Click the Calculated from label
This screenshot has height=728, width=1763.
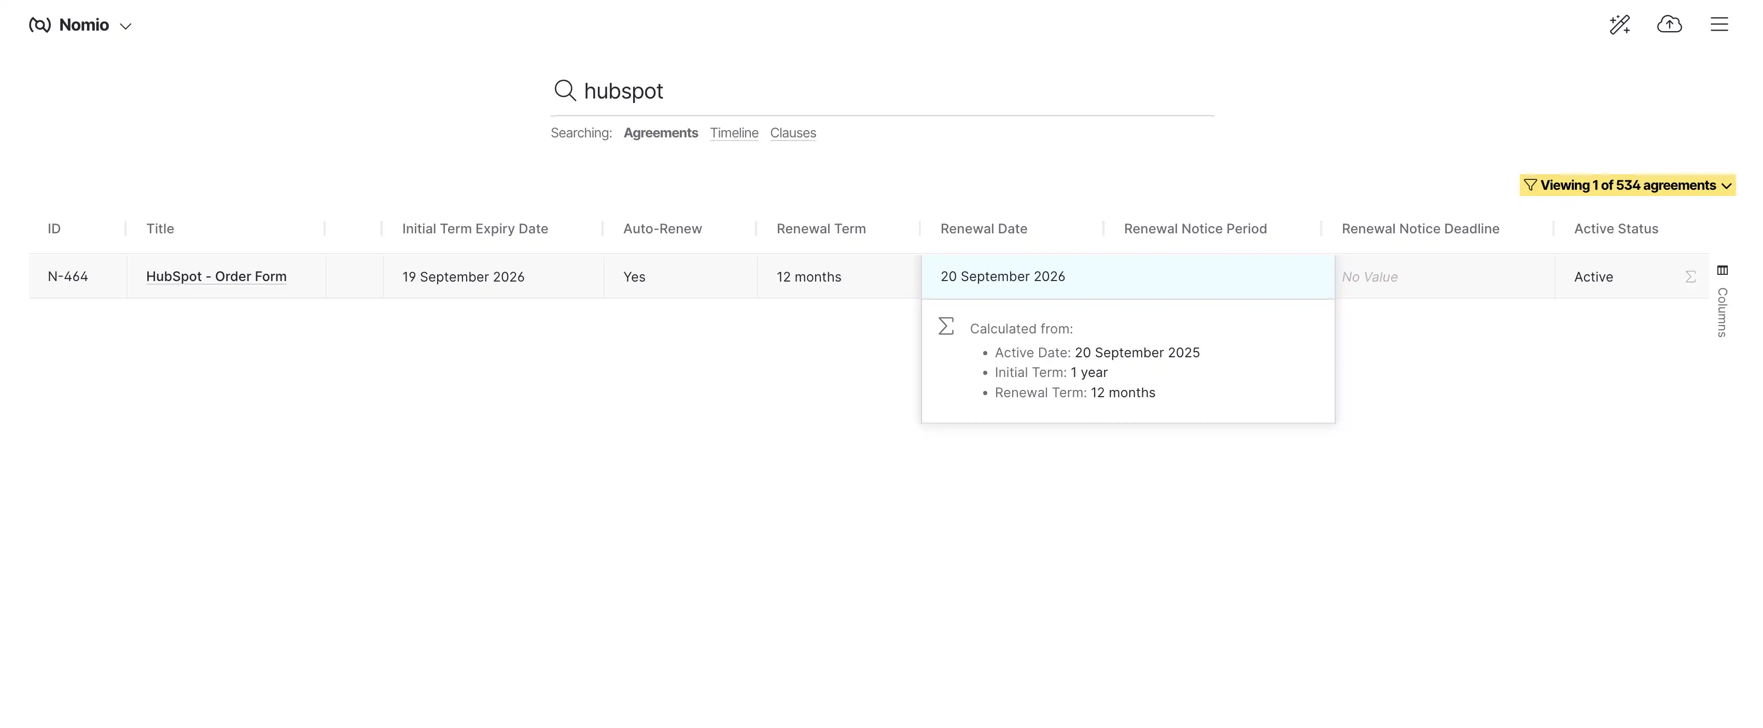[x=1021, y=328]
